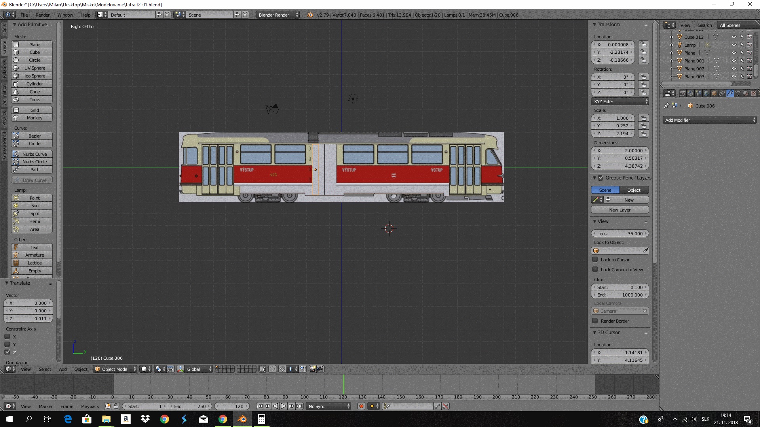Enable the Lock to Cursor checkbox

coord(595,260)
